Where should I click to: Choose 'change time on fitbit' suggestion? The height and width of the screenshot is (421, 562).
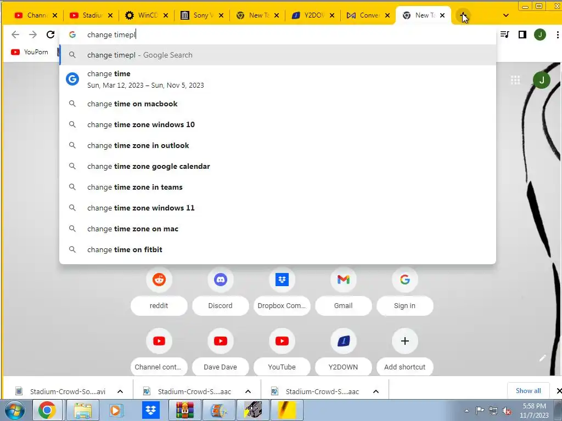pos(278,249)
